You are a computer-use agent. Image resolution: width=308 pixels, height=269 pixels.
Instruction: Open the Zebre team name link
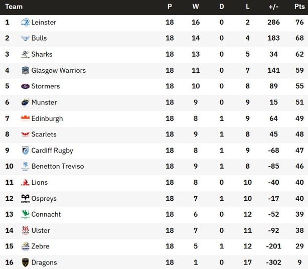point(40,246)
